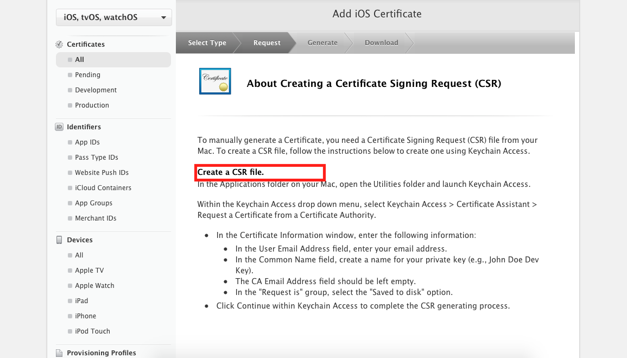Open Website Push IDs
The height and width of the screenshot is (358, 627).
[102, 172]
